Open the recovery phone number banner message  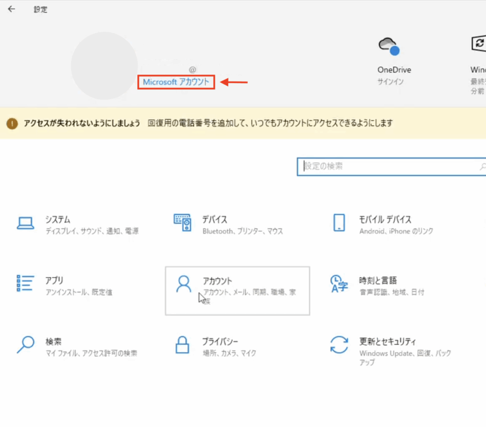270,123
